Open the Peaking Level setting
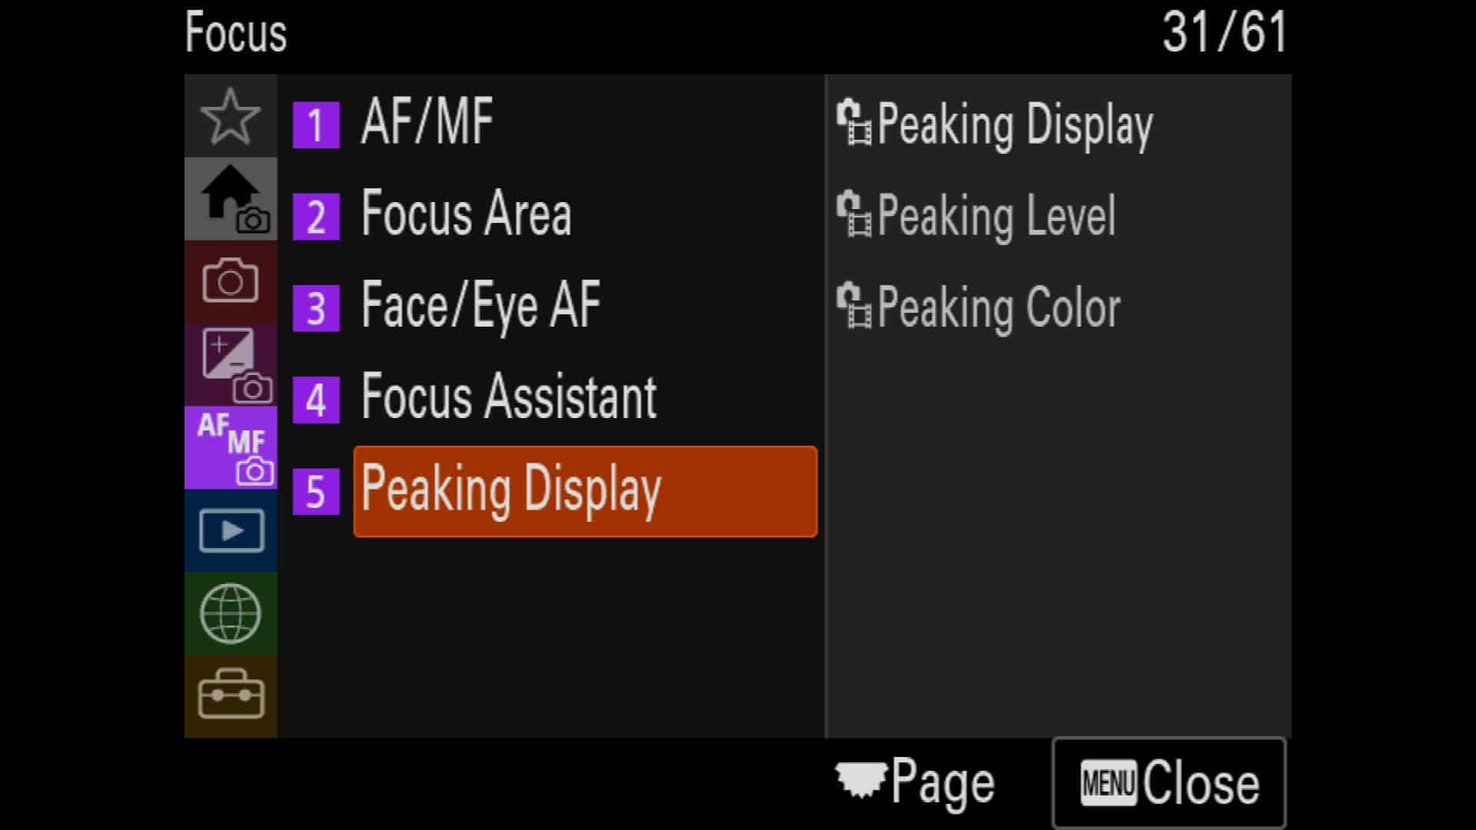 point(976,216)
